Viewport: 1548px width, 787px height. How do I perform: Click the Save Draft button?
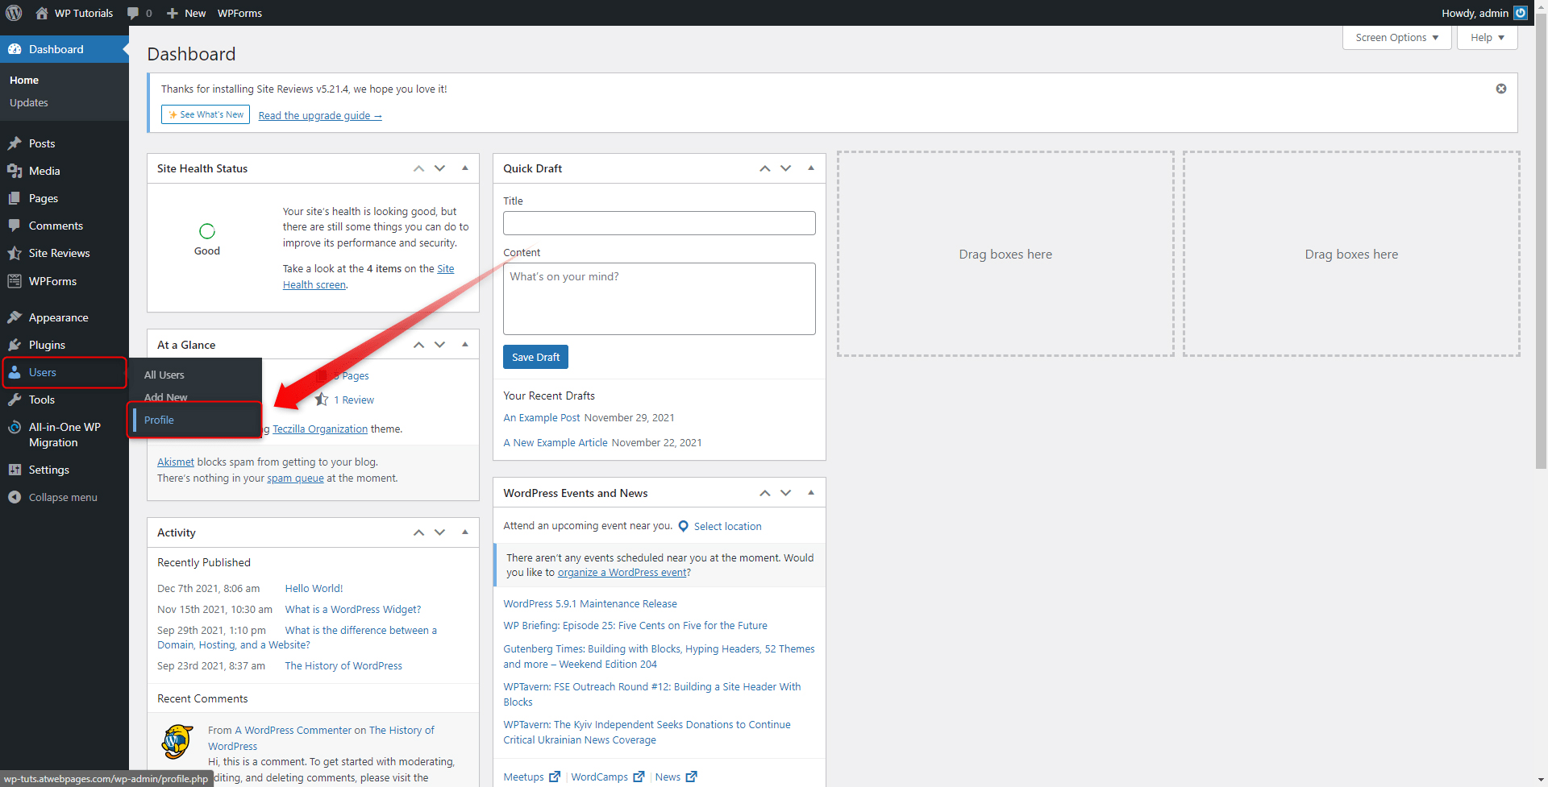[535, 357]
